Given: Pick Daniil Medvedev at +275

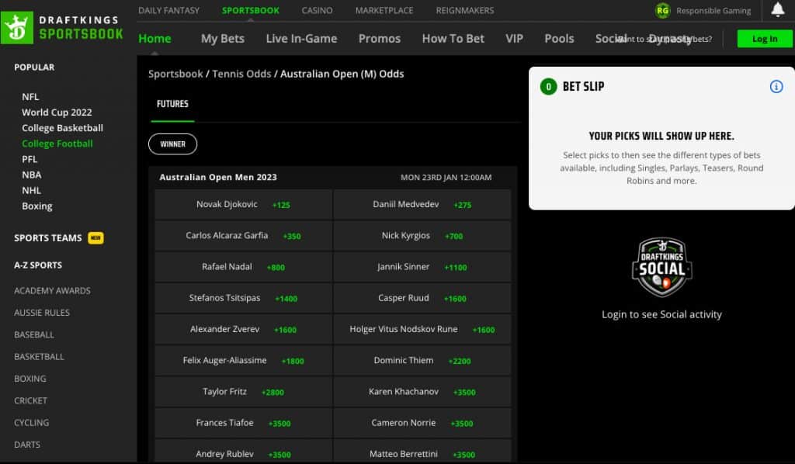Looking at the screenshot, I should pyautogui.click(x=422, y=205).
